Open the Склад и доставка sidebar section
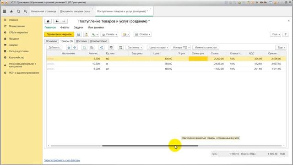Viewport: 293px width, 165px height. coord(19,51)
